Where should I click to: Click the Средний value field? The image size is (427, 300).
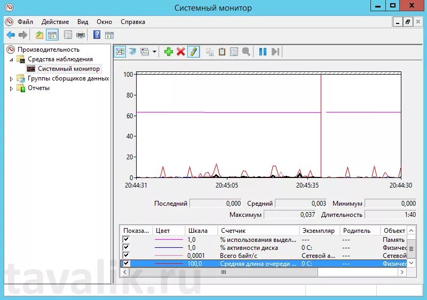(301, 203)
